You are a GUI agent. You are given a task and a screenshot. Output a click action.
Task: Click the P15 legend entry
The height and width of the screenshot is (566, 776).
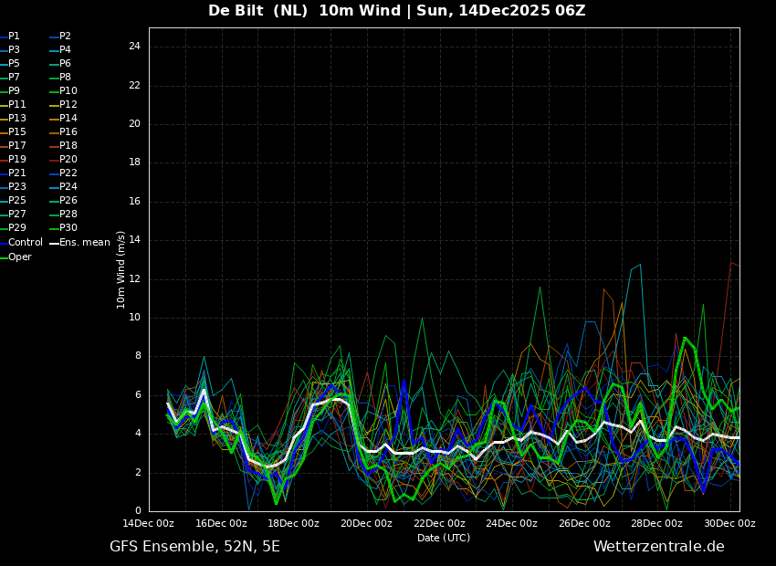tap(17, 132)
